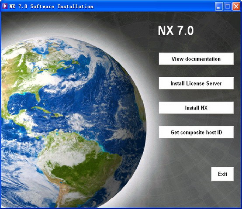The width and height of the screenshot is (242, 209).
Task: Select Get composite host ID
Action: click(x=196, y=132)
